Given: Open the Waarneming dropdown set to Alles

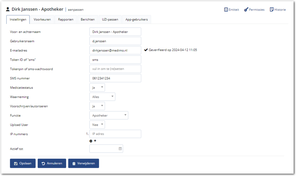Looking at the screenshot, I should (x=102, y=97).
